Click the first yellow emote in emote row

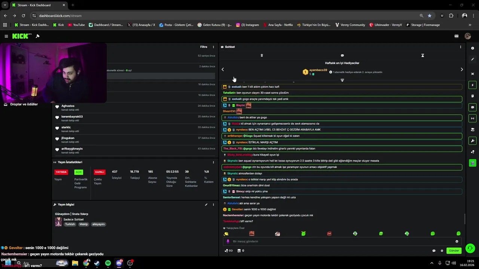[x=226, y=234]
